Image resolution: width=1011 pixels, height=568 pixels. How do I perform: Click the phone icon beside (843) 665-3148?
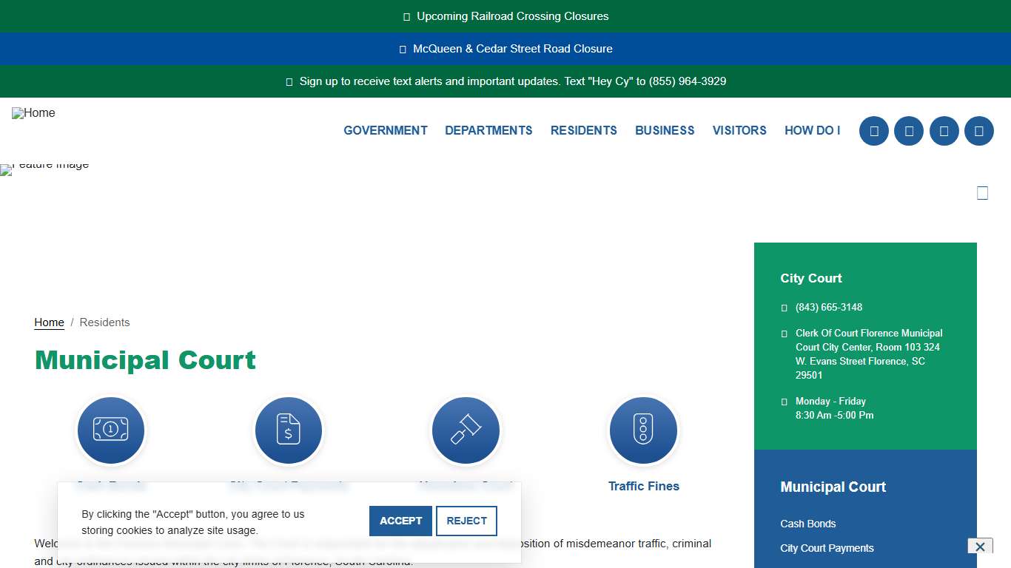[x=784, y=307]
